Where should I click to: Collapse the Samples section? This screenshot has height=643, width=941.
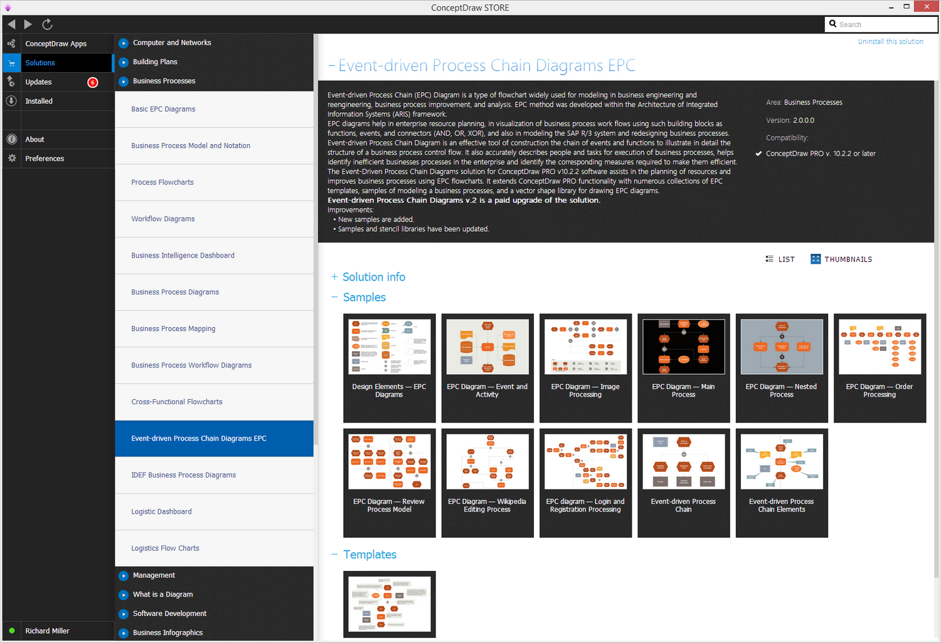pos(334,298)
